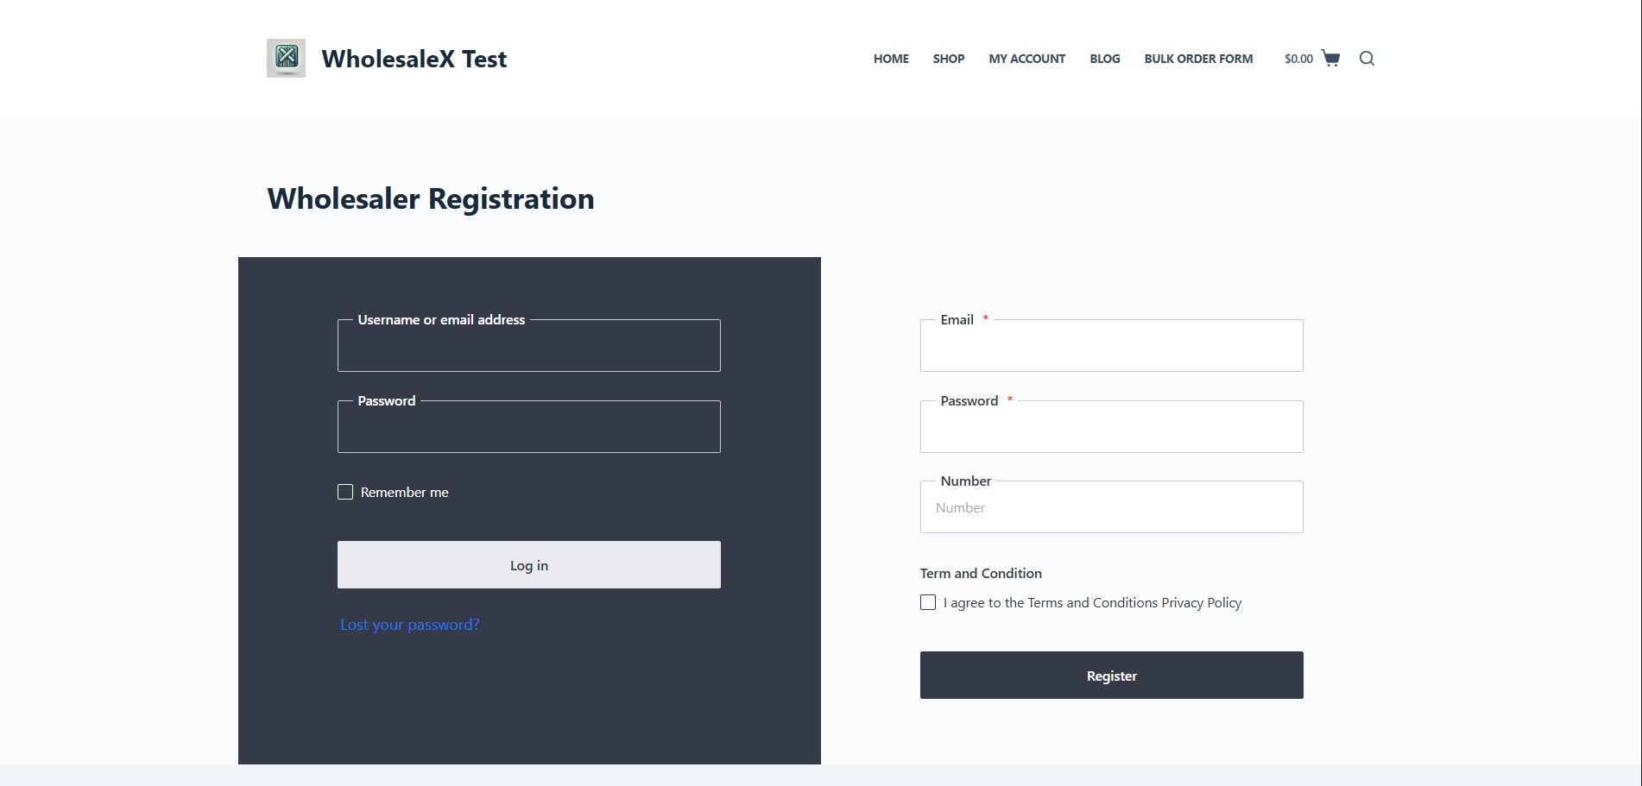Select the Number input field
The width and height of the screenshot is (1642, 786).
click(1111, 508)
